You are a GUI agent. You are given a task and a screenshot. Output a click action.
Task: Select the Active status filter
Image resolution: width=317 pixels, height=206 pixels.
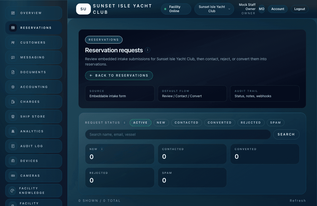pyautogui.click(x=141, y=123)
